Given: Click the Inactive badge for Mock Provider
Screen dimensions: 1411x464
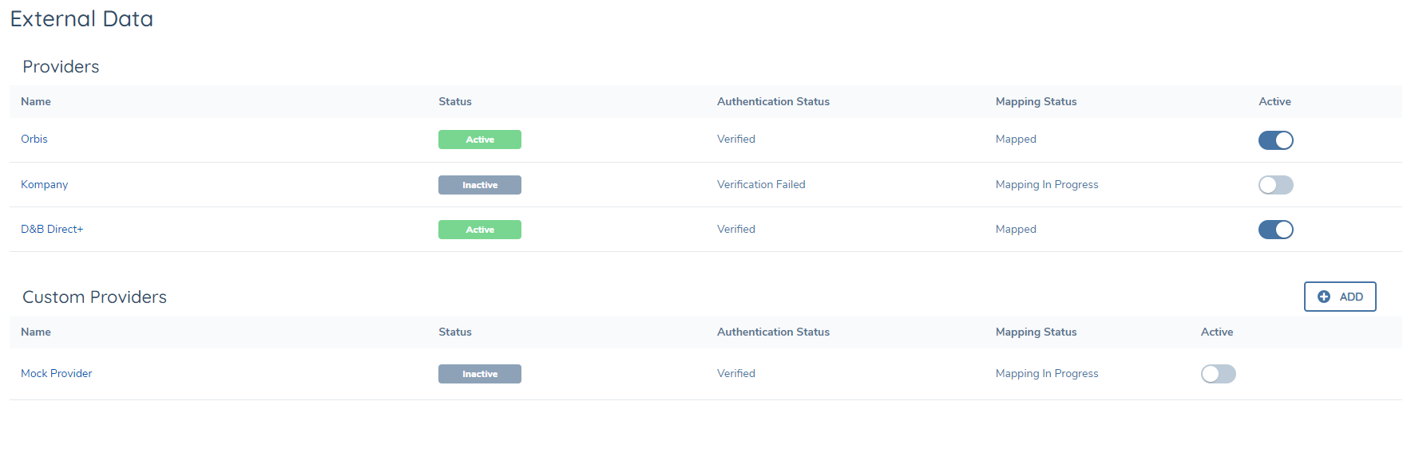Looking at the screenshot, I should click(480, 374).
